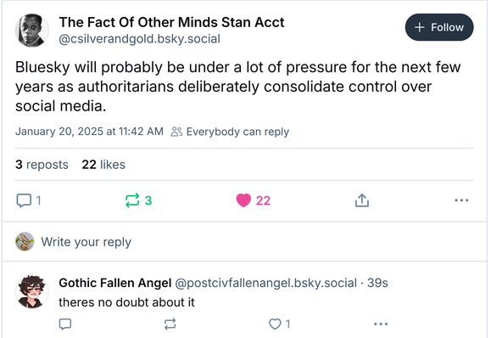Viewport: 491px width, 338px height.
Task: Click the share icon on main post
Action: pyautogui.click(x=361, y=200)
